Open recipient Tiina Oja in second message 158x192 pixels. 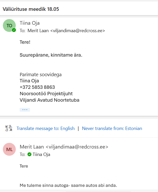point(41,154)
